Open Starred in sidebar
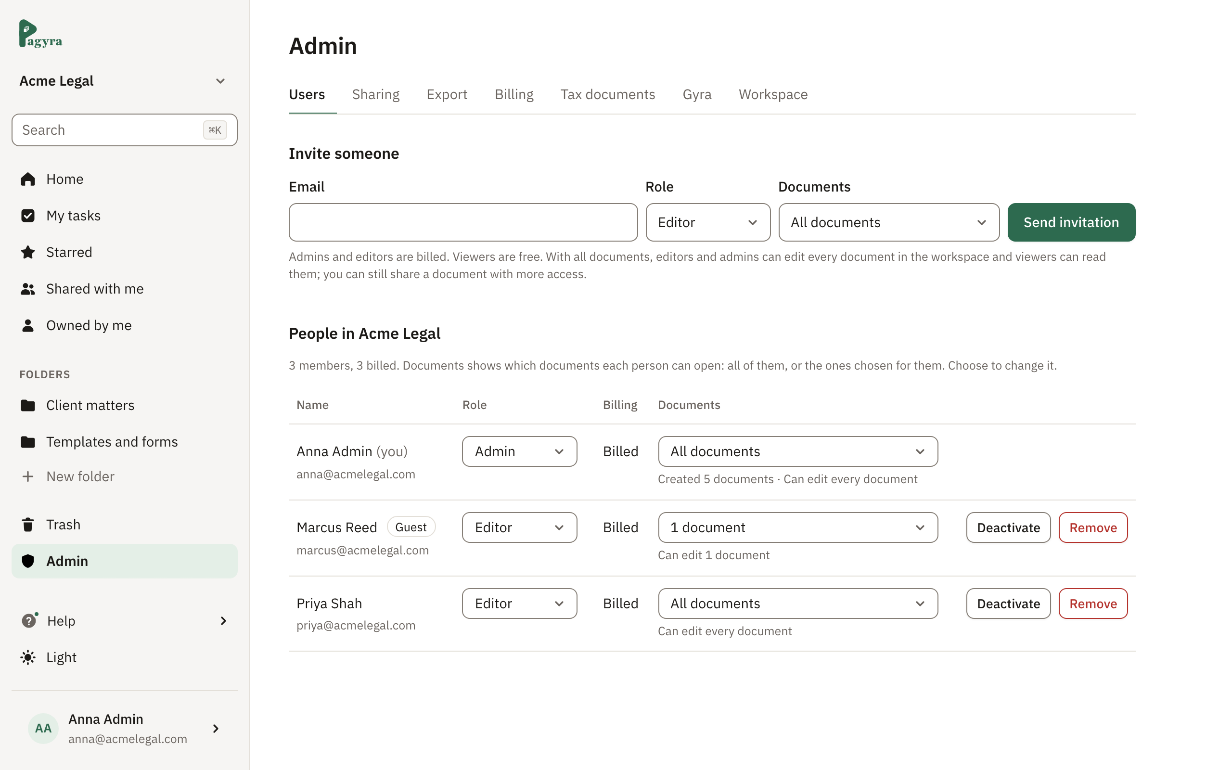 (x=124, y=252)
